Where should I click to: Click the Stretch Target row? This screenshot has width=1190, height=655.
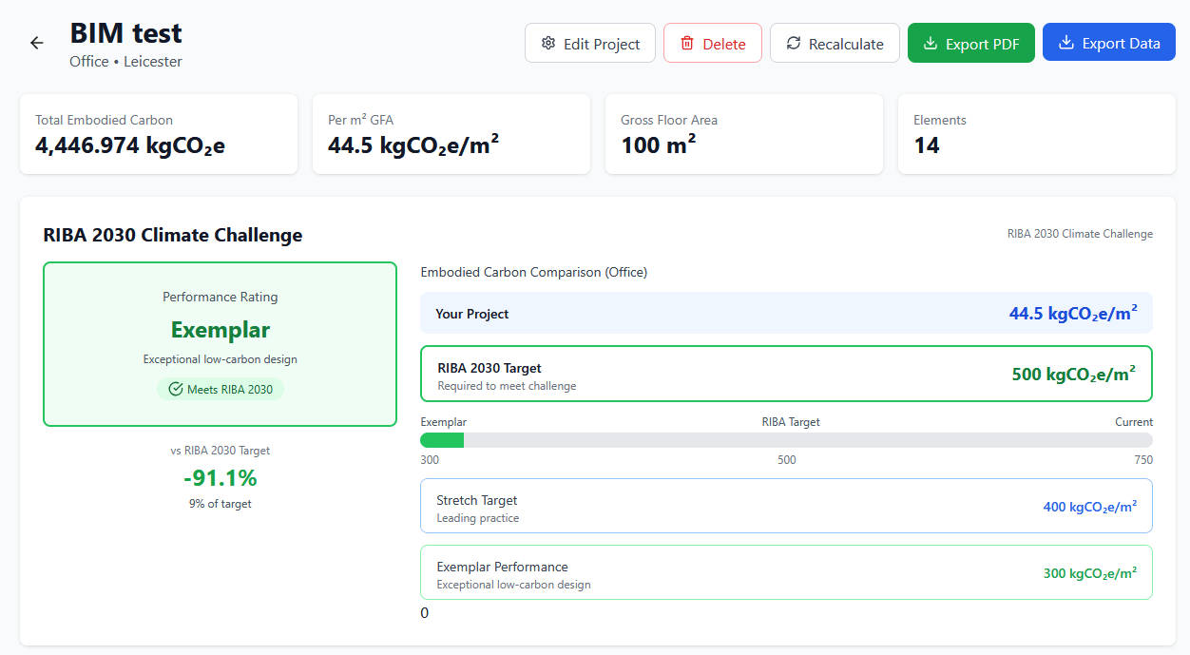[786, 507]
